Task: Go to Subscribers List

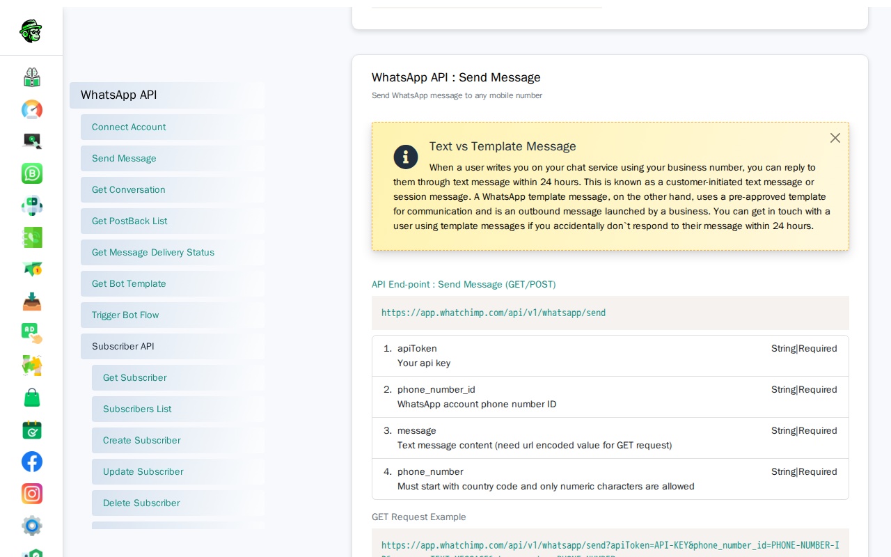Action: click(178, 409)
